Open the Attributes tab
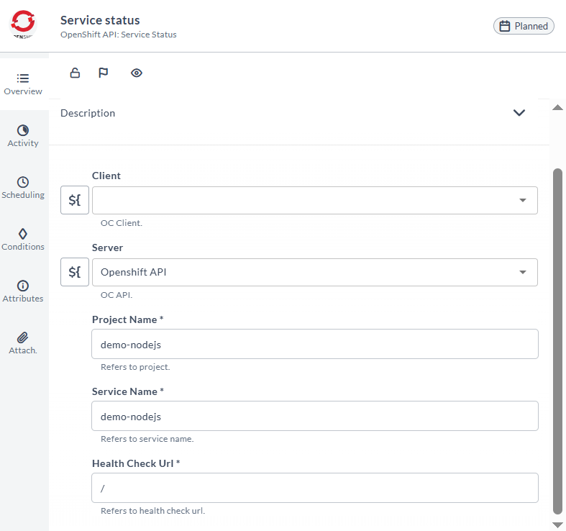 [23, 291]
